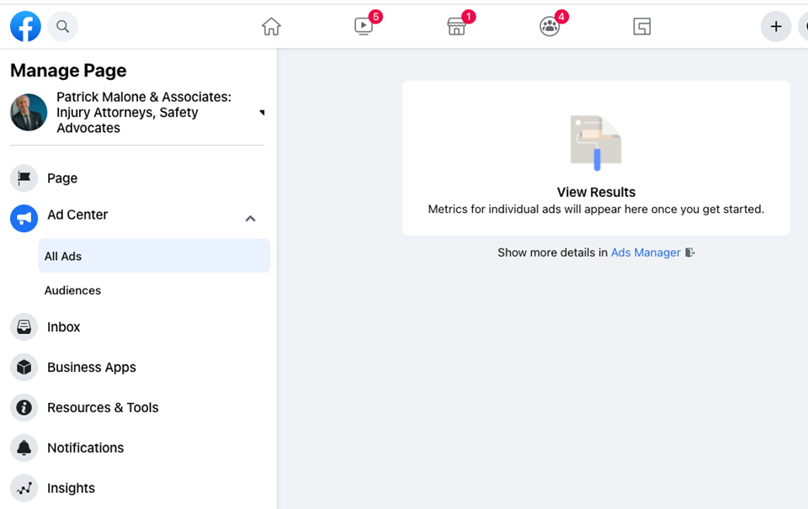Viewport: 808px width, 509px height.
Task: Click the plus Create button
Action: (x=776, y=26)
